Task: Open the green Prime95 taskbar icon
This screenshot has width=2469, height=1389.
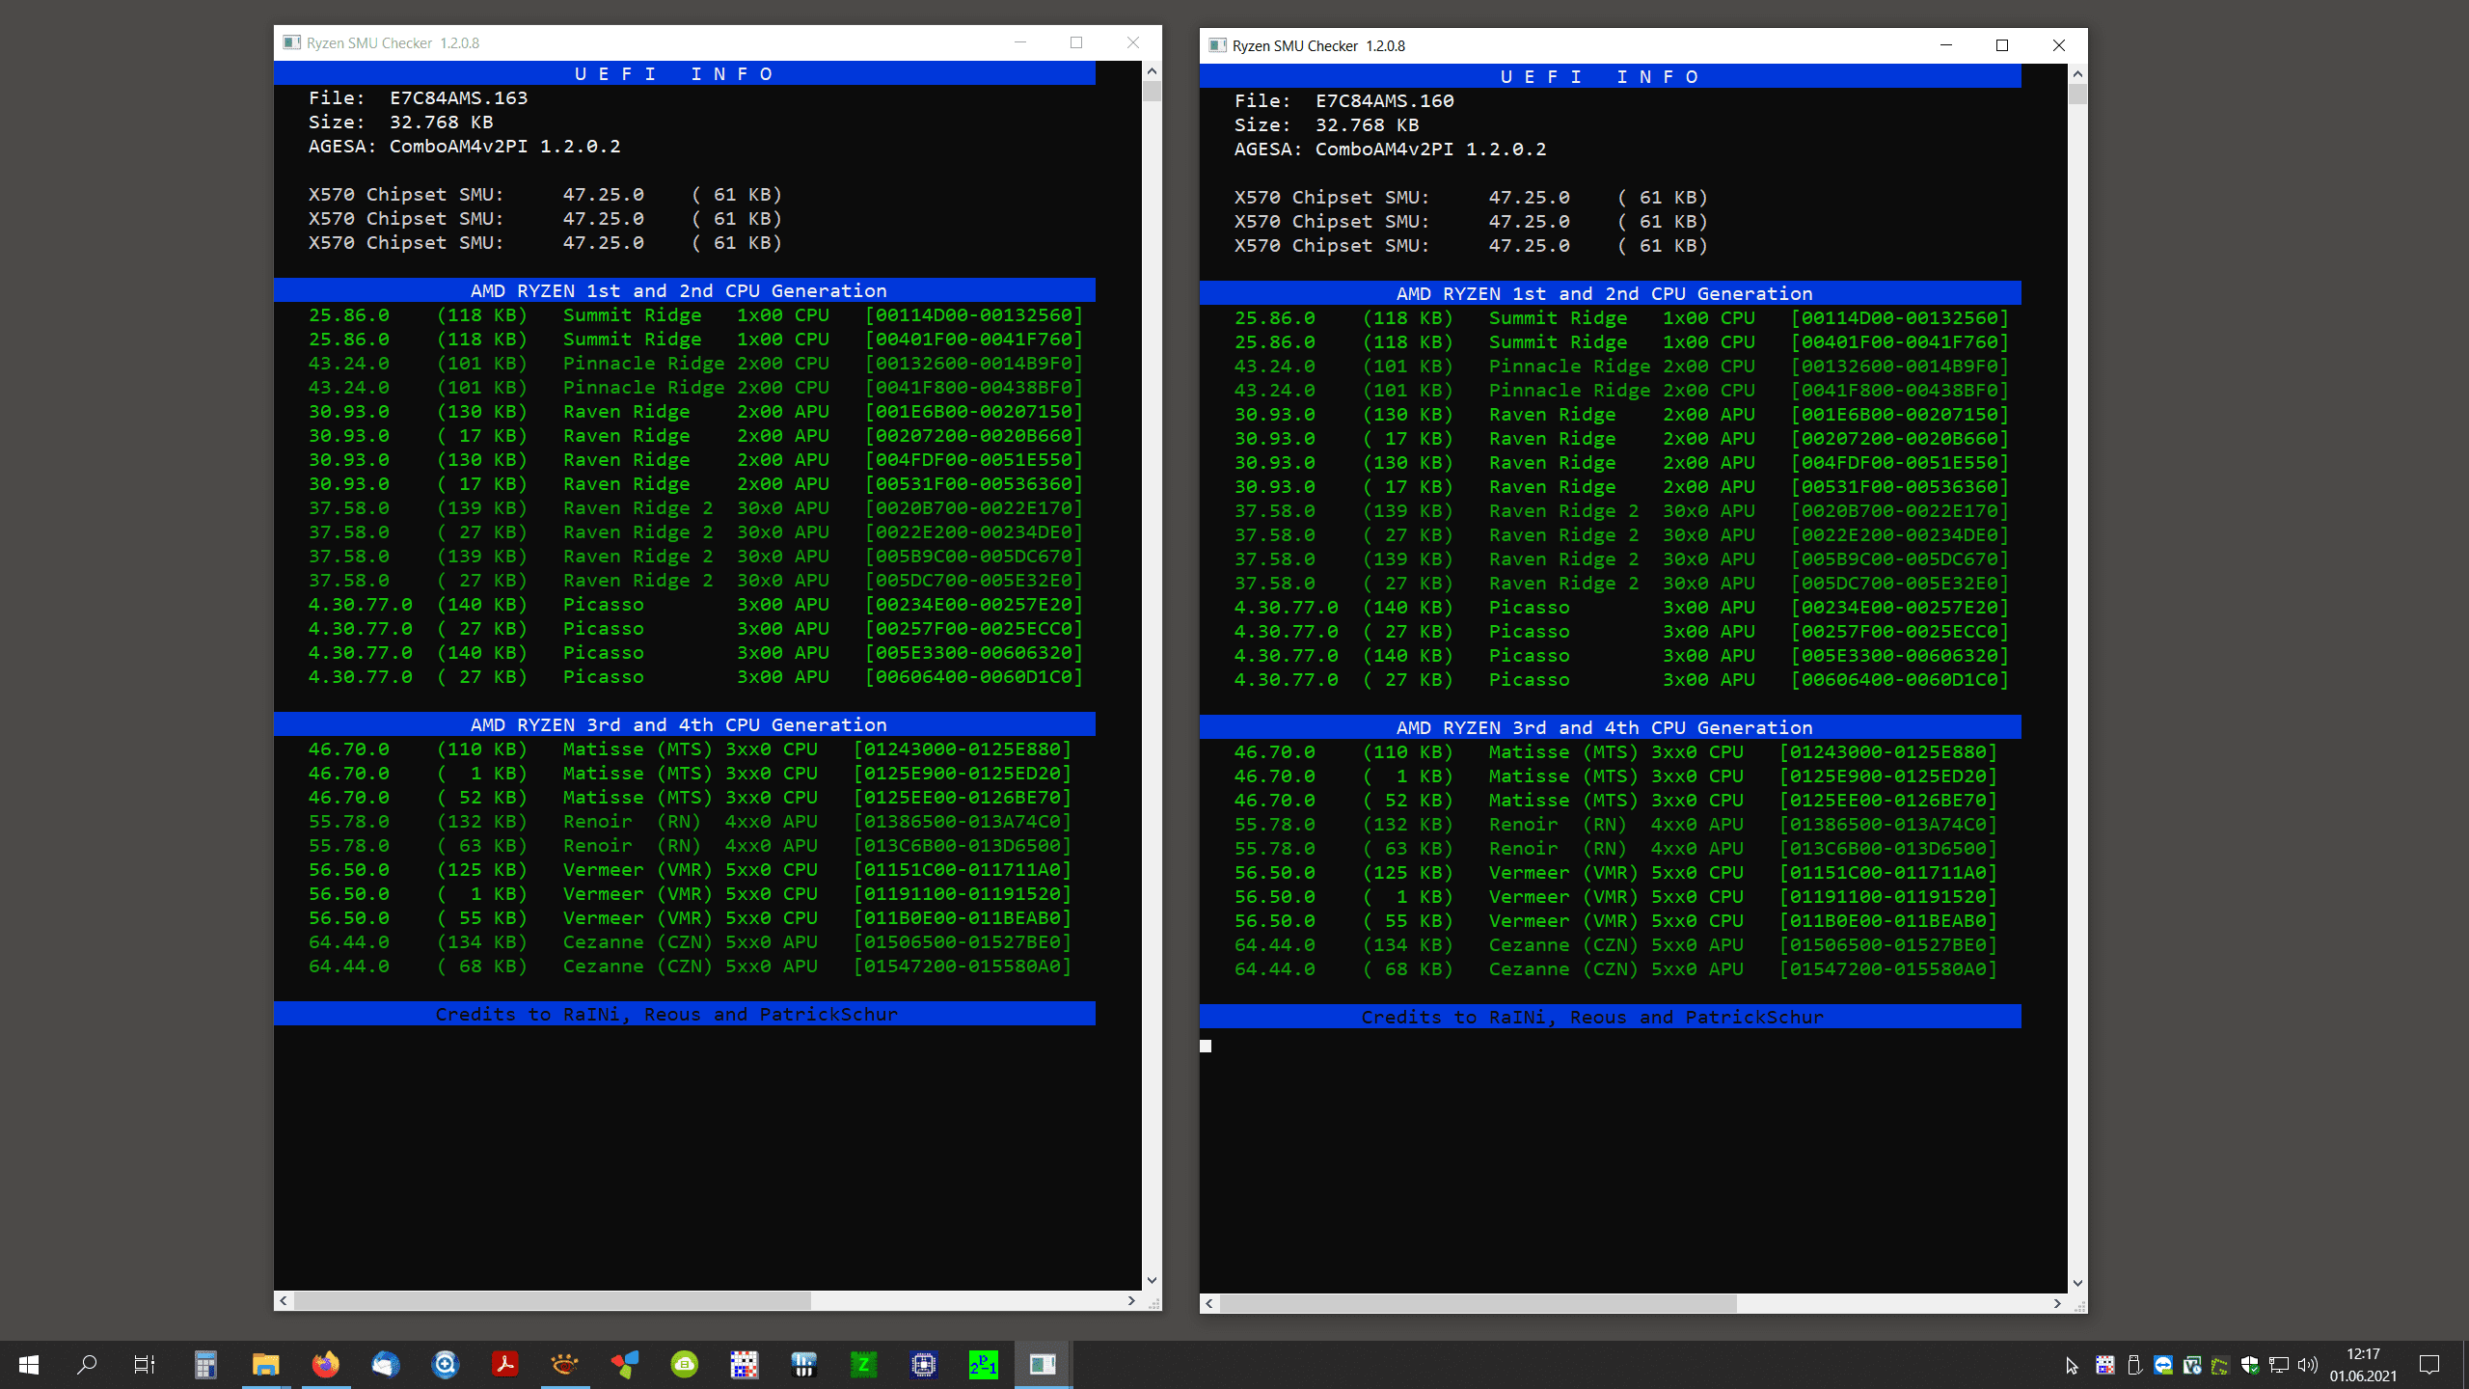Action: [x=983, y=1364]
